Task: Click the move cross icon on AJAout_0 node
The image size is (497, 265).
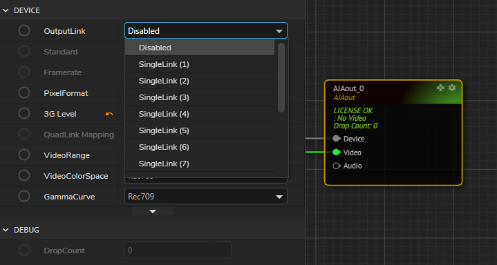Action: [x=440, y=88]
